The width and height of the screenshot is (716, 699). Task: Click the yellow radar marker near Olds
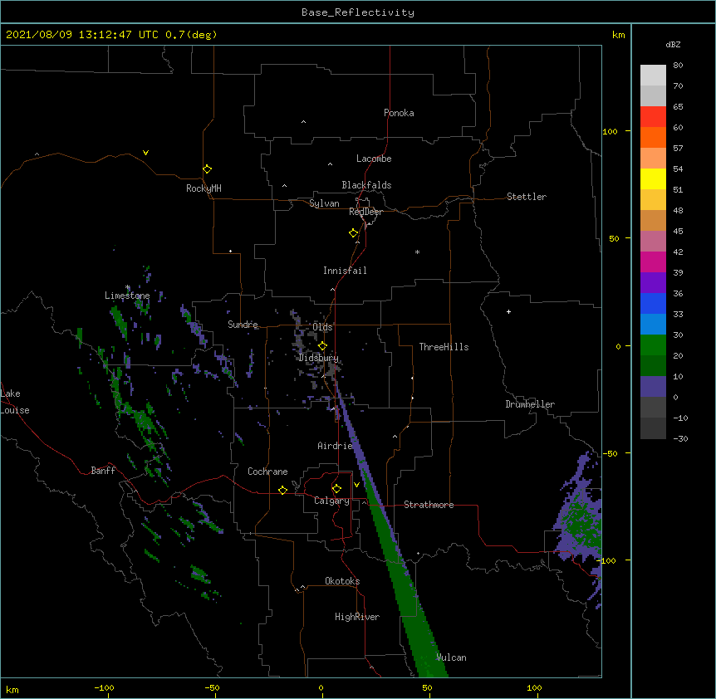click(x=322, y=346)
